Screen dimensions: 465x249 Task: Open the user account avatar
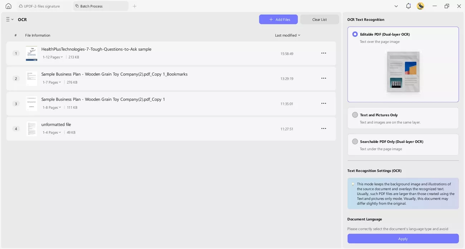(420, 6)
